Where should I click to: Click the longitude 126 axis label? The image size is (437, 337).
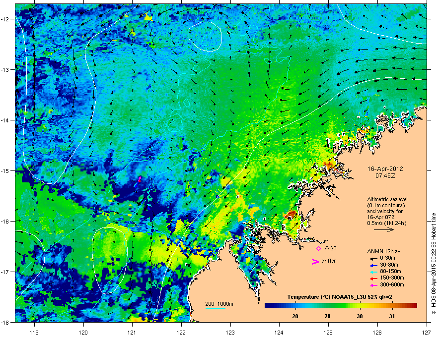click(x=377, y=332)
